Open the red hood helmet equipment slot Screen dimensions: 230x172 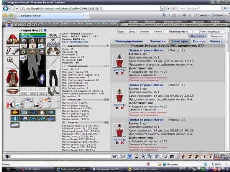click(x=13, y=39)
